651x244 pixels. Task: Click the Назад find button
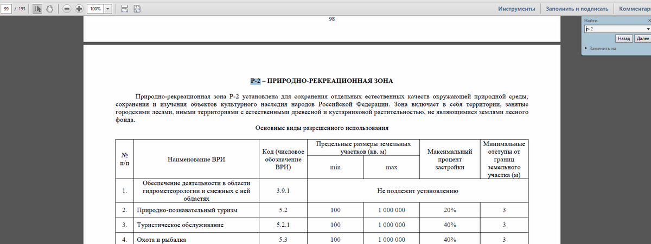point(624,39)
